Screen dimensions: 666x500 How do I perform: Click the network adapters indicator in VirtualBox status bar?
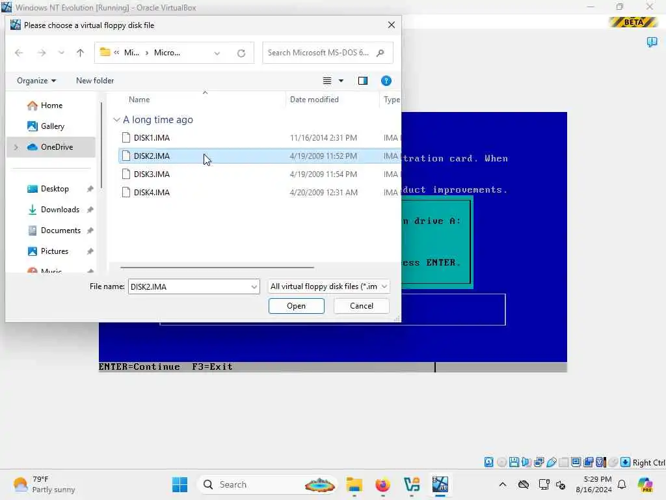click(539, 462)
